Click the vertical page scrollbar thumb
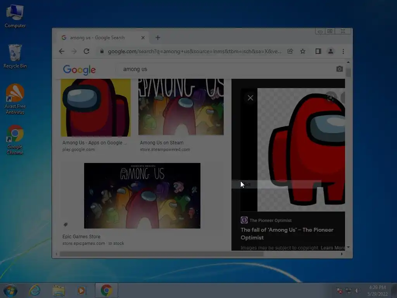 349,72
